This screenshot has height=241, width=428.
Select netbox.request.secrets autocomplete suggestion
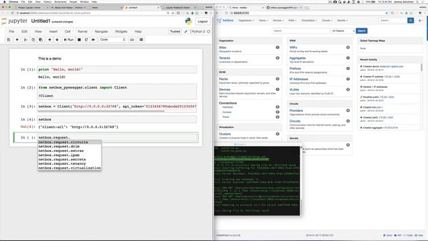coord(70,159)
